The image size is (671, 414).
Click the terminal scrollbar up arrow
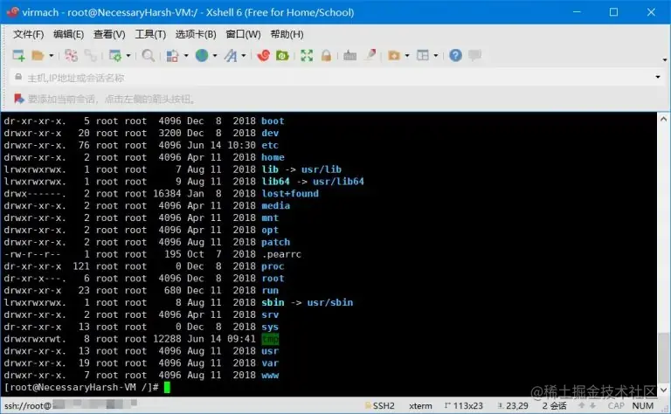point(663,119)
